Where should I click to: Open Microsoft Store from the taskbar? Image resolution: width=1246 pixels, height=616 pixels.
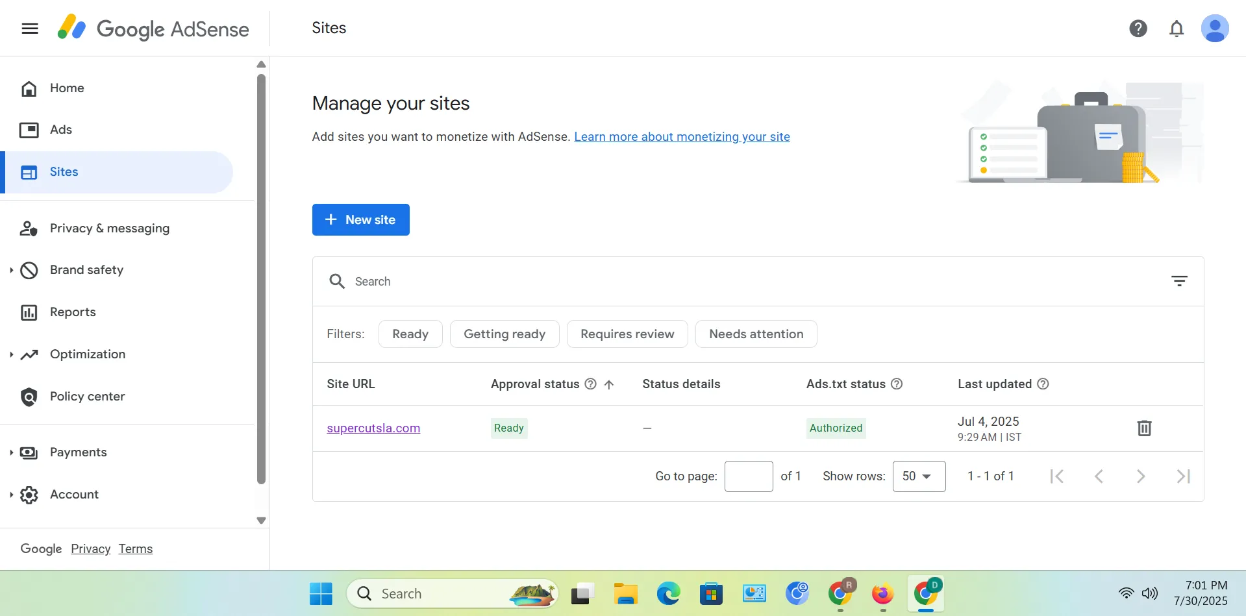[x=711, y=593]
